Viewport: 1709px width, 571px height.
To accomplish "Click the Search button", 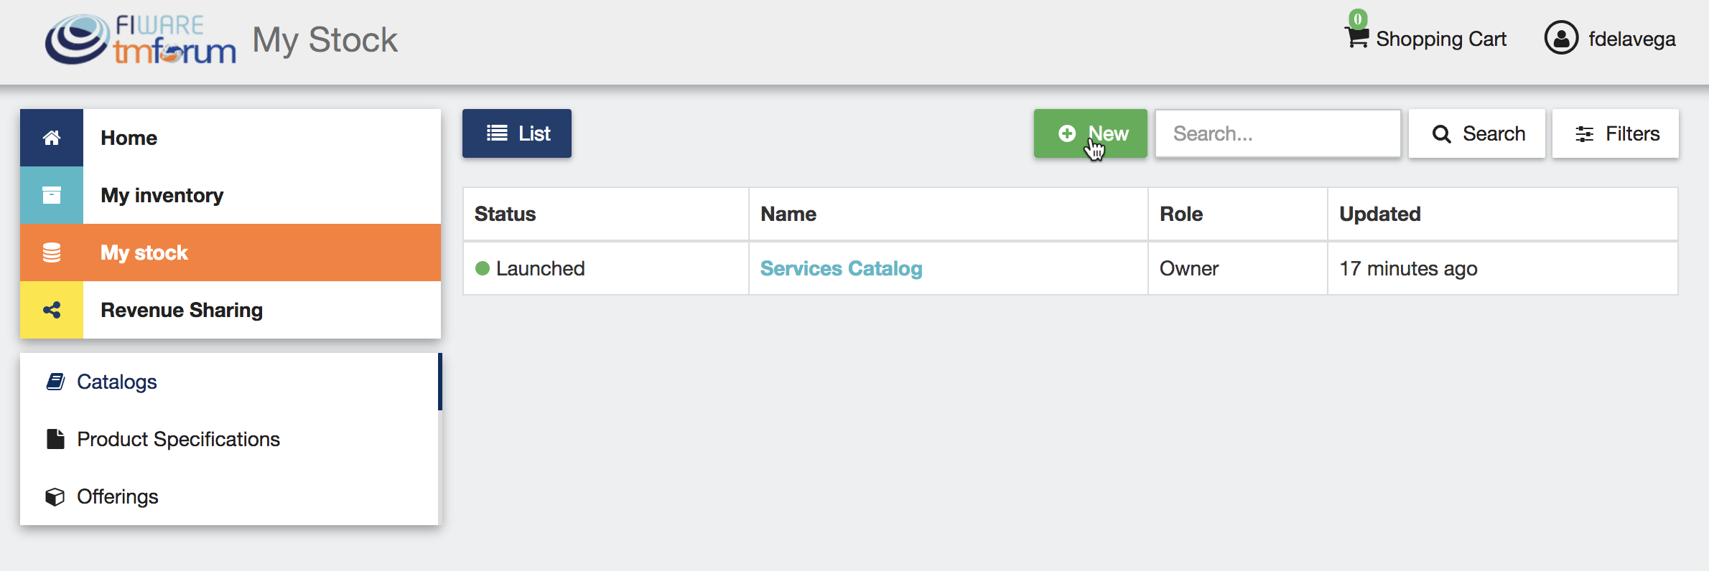I will 1477,133.
